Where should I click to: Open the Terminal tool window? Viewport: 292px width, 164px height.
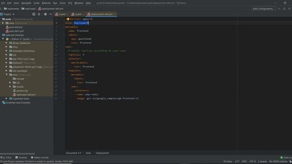pos(21,158)
